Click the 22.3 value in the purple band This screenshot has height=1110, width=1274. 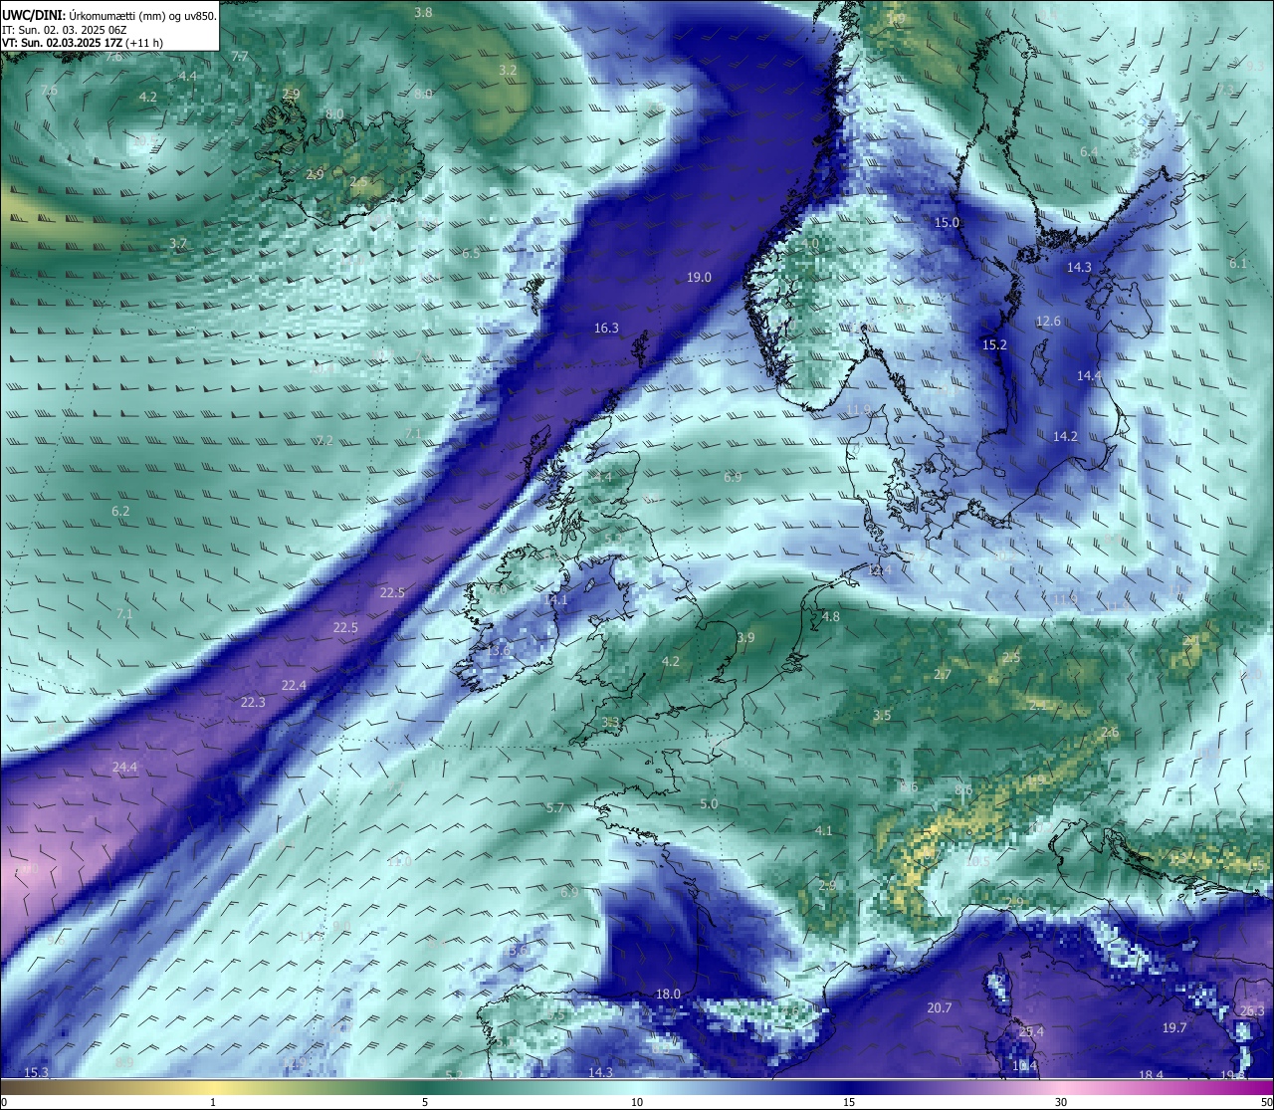tap(253, 703)
